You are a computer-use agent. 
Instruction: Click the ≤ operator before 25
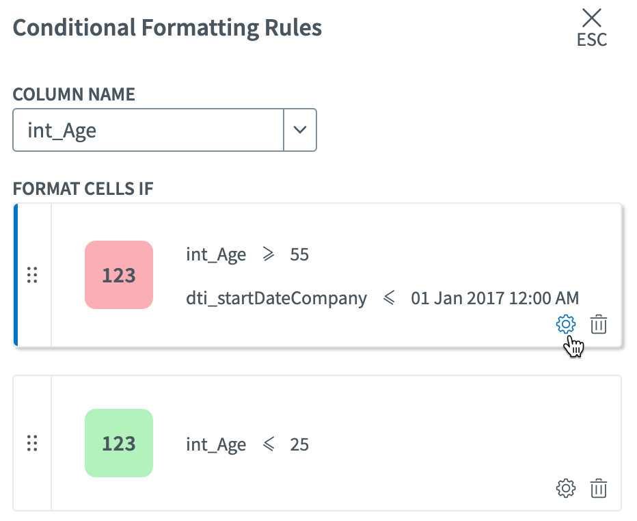pos(268,444)
